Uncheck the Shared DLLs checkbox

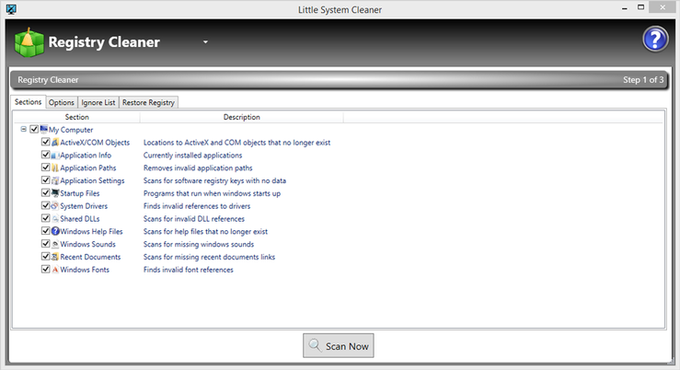point(45,218)
